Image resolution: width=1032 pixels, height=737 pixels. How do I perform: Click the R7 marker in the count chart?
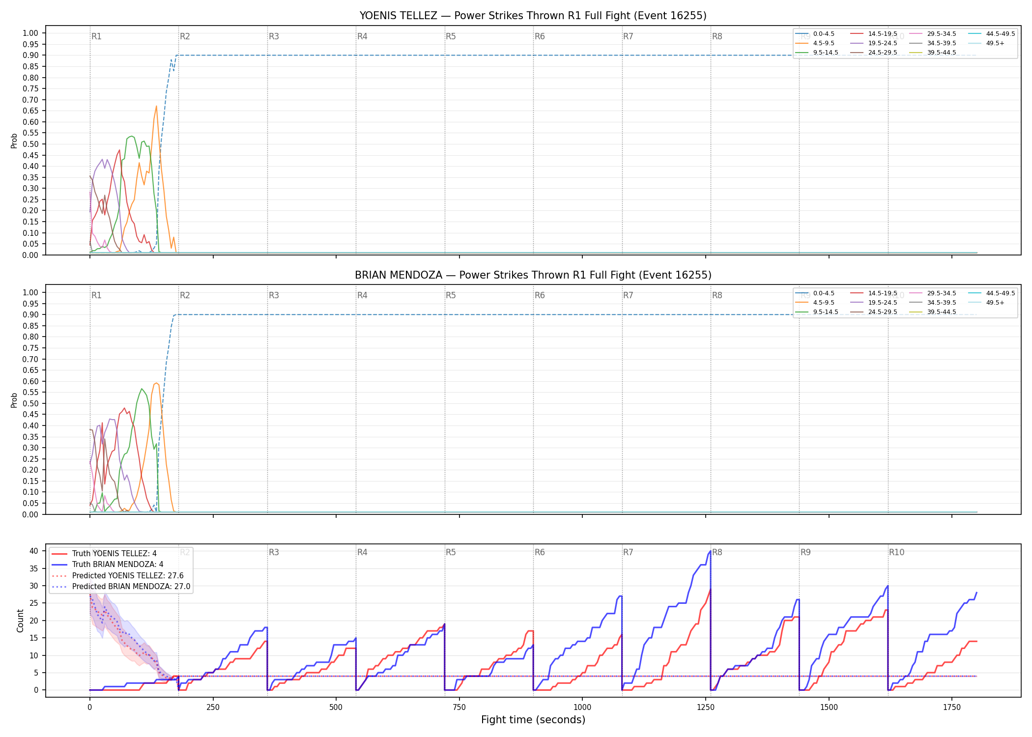pyautogui.click(x=628, y=552)
